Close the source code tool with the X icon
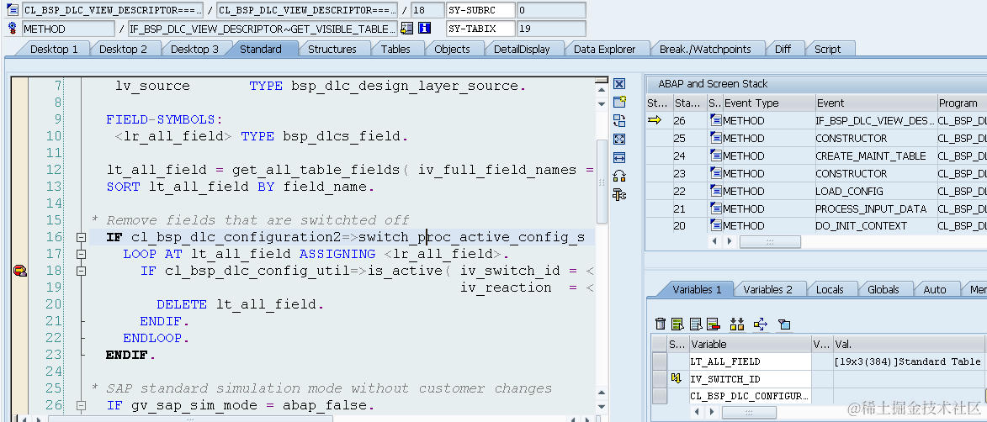Screen dimensions: 987x422 619,84
